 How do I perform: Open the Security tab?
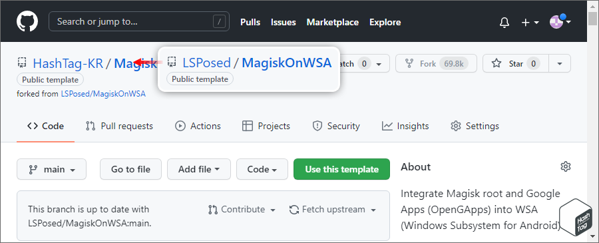pos(336,126)
